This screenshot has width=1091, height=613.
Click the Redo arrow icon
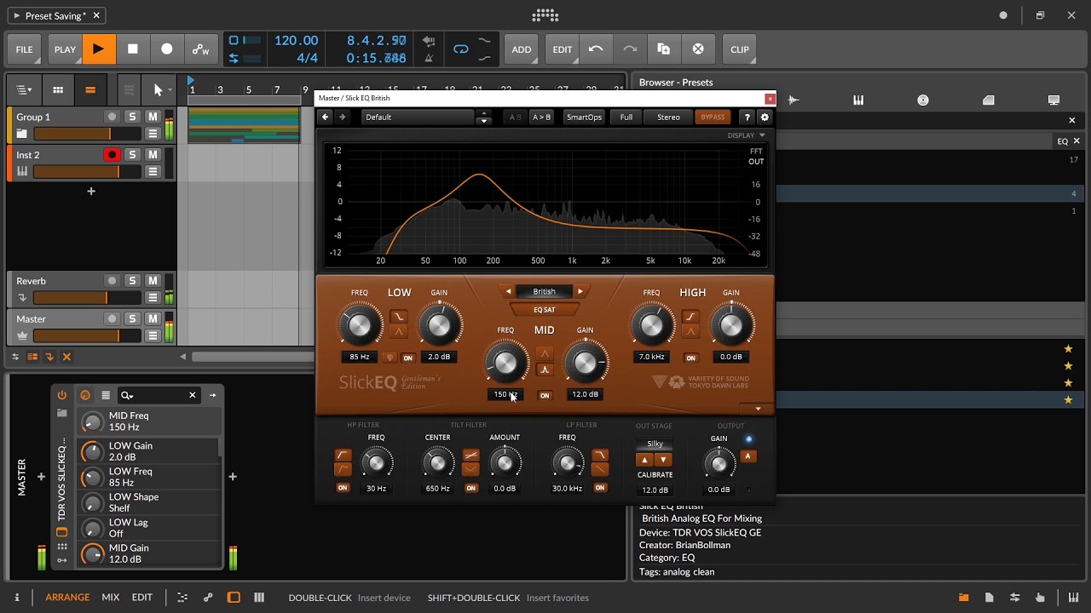(x=630, y=49)
